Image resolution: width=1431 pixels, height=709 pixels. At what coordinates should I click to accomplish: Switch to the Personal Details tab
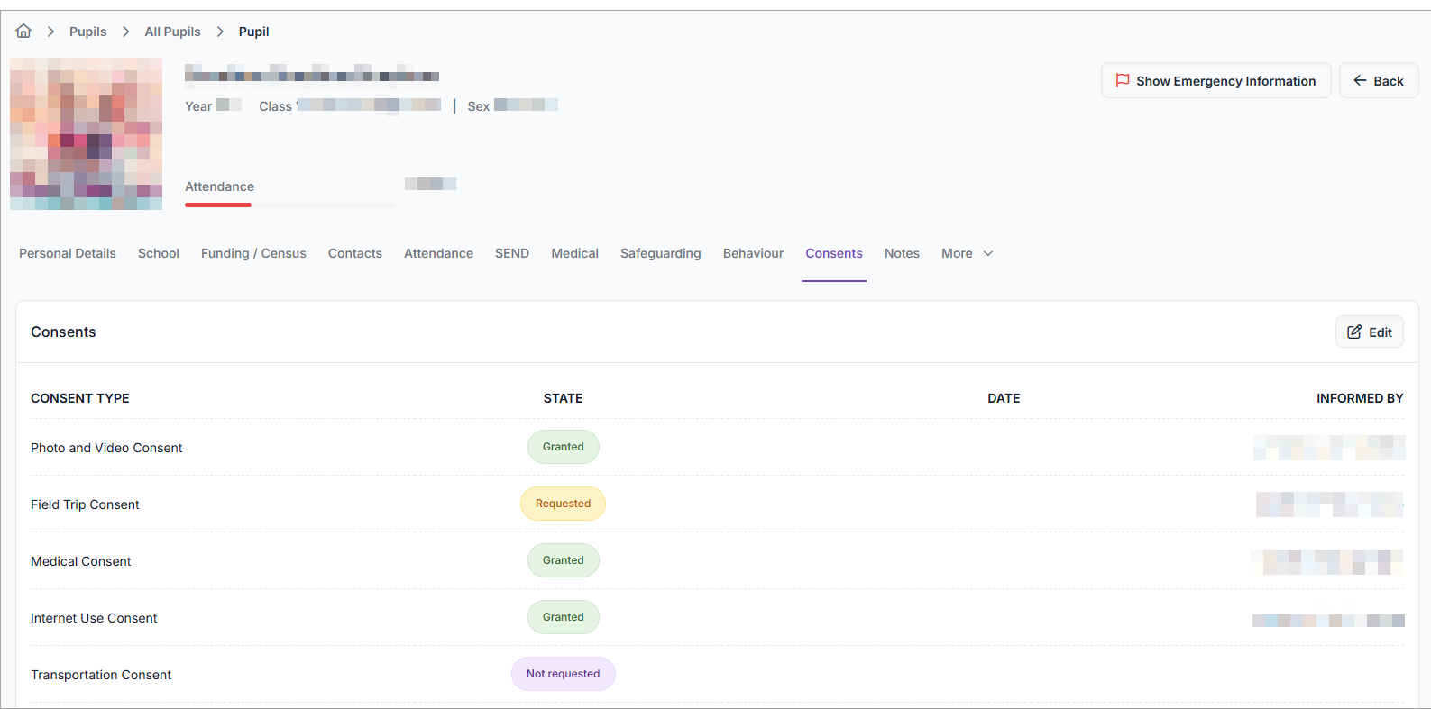pos(68,254)
